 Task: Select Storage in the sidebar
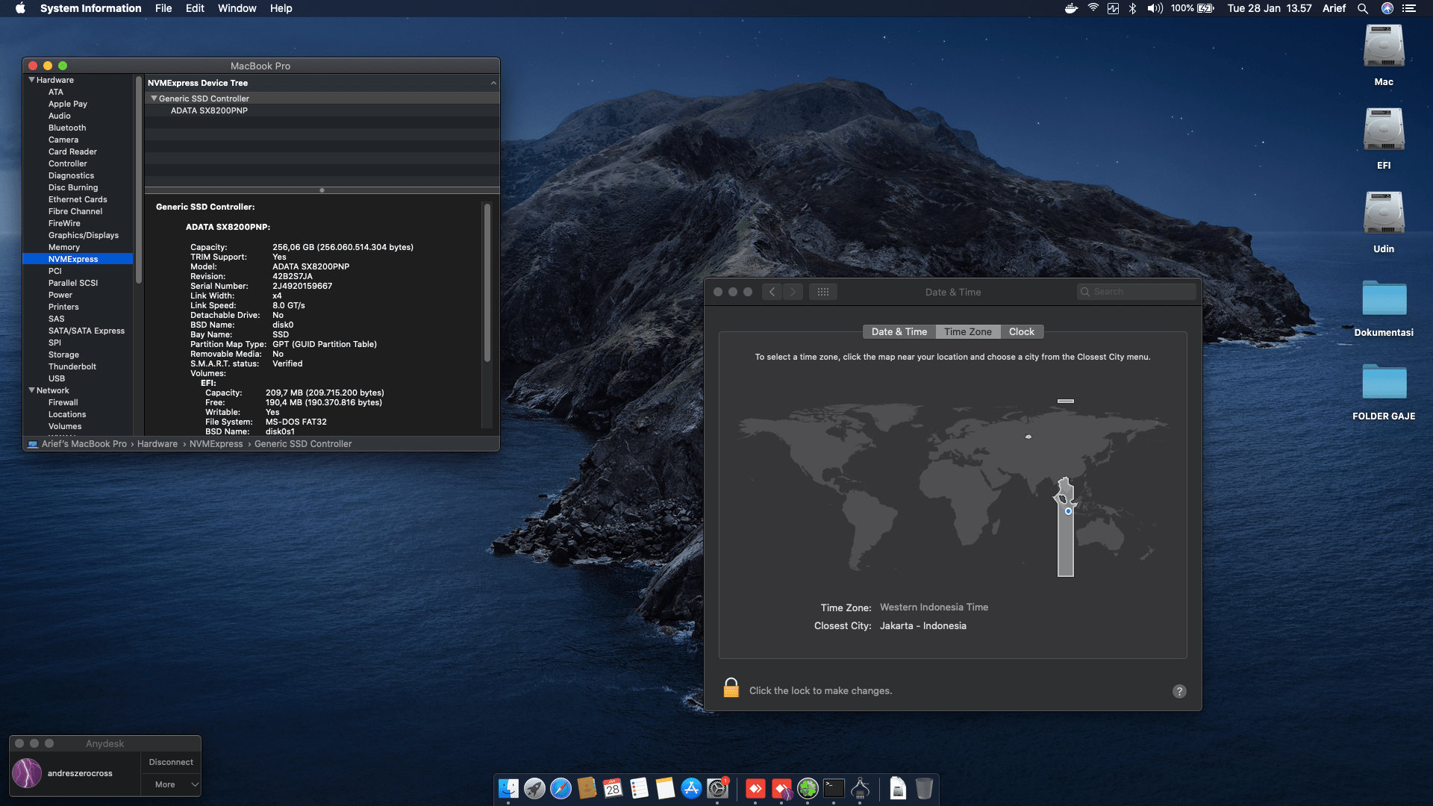coord(63,354)
